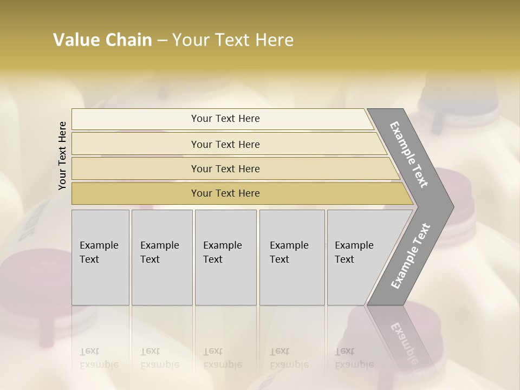
Task: Click the middle gray "Example Text" box
Action: click(x=225, y=257)
